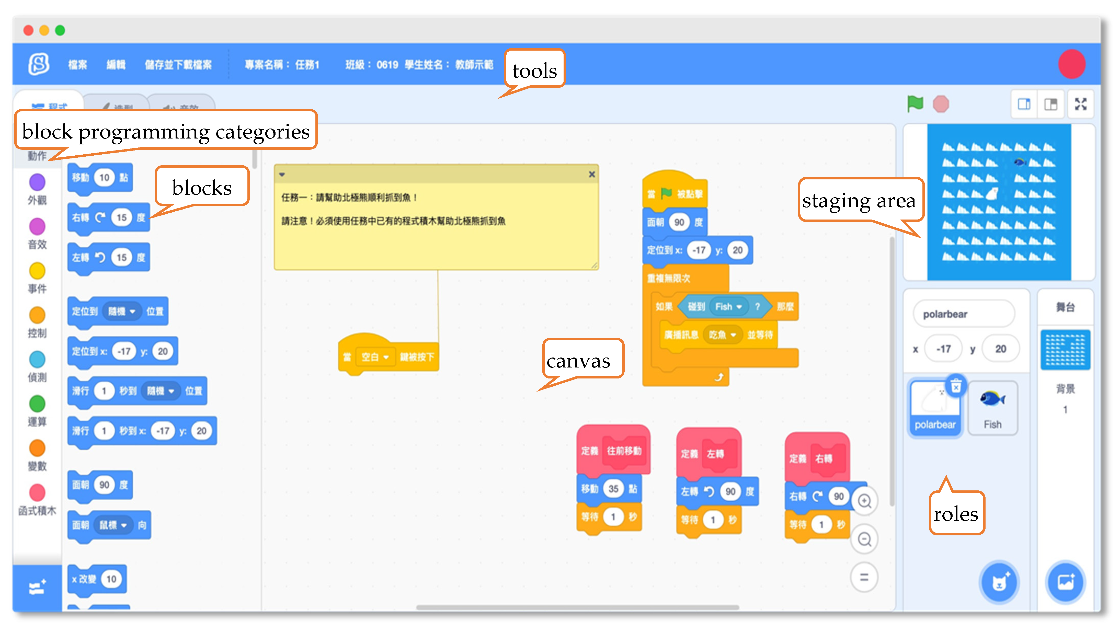Open the add sprite cat button
This screenshot has height=633, width=1120.
coord(1000,583)
